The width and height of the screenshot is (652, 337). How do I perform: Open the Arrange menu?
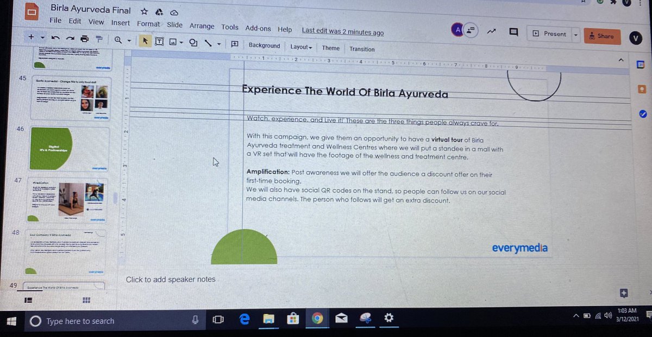202,26
